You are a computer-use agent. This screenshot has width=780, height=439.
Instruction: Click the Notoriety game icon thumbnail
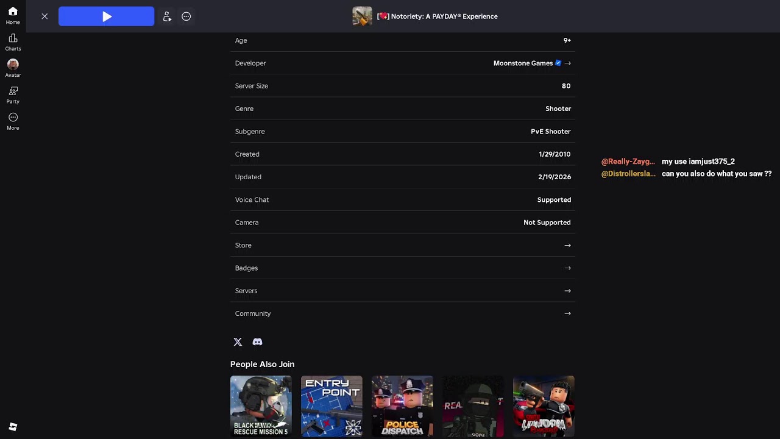[362, 16]
